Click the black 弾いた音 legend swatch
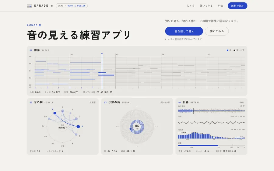274x171 pixels. tap(234, 50)
